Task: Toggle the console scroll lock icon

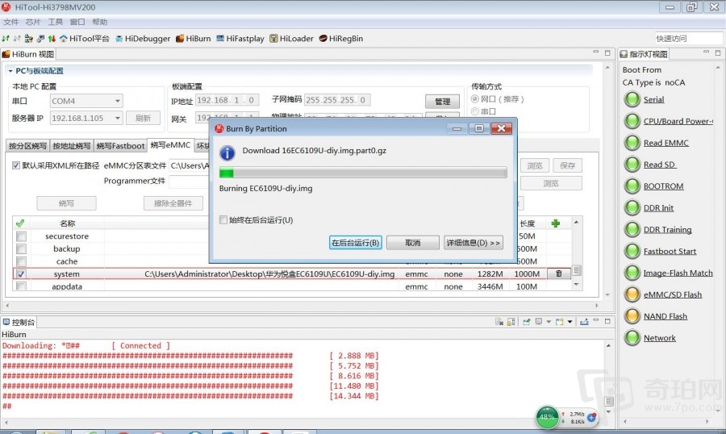Action: (x=511, y=321)
